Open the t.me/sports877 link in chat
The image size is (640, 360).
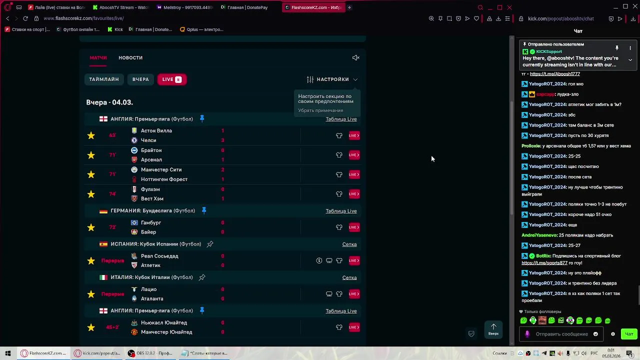tap(544, 262)
